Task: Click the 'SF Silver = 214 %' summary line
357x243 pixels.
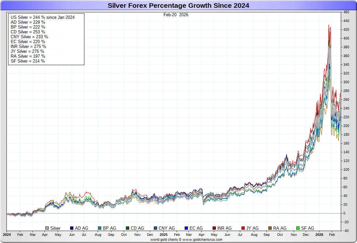Action: pos(28,61)
